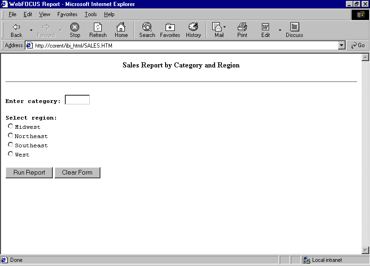Click the page icon in Address bar
Viewport: 370px width, 266px height.
tap(29, 45)
